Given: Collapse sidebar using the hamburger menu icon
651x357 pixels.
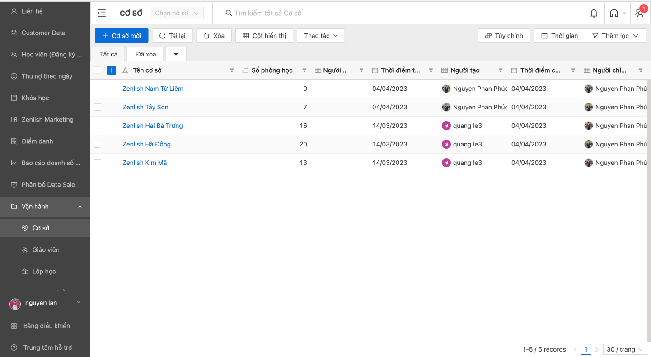Looking at the screenshot, I should (x=102, y=13).
